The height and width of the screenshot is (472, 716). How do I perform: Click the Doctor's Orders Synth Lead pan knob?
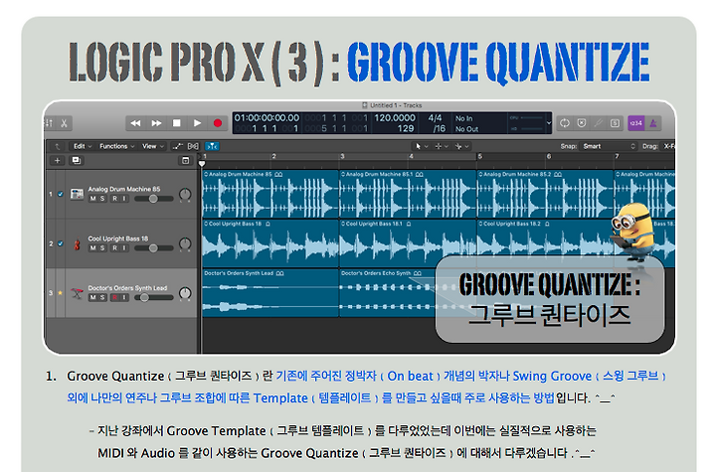pyautogui.click(x=185, y=293)
